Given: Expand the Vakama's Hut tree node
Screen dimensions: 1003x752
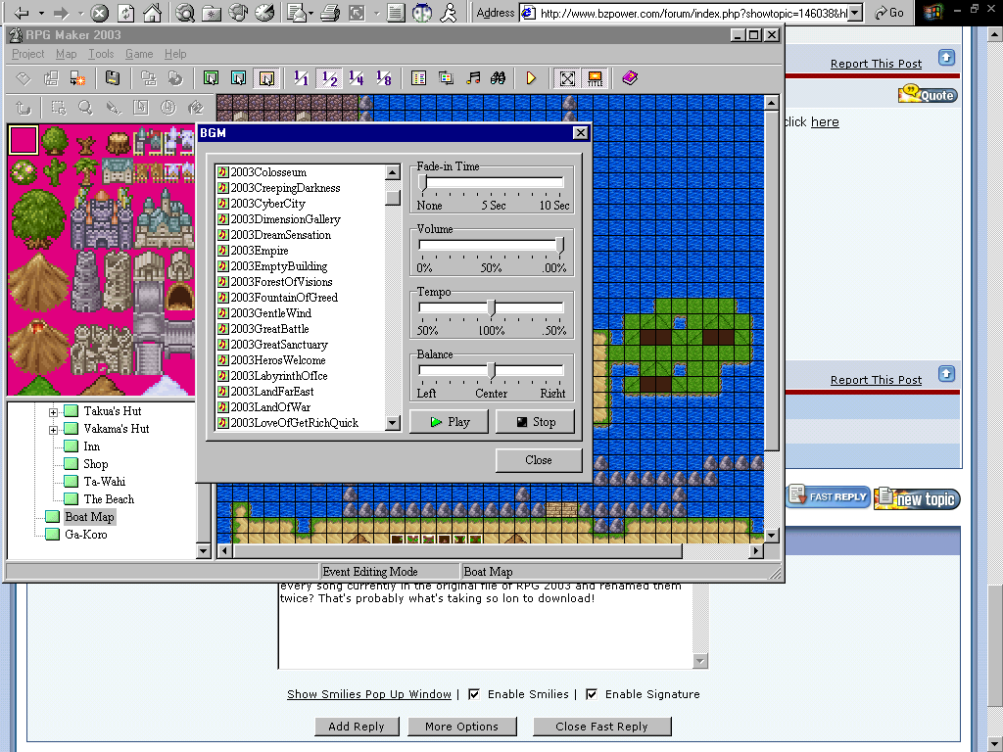Looking at the screenshot, I should 54,430.
